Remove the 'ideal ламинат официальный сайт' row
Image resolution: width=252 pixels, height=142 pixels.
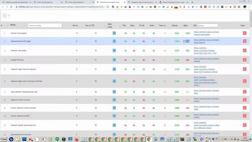(245, 92)
